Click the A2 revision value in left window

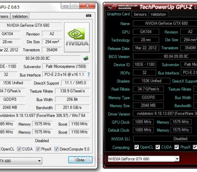point(52,34)
